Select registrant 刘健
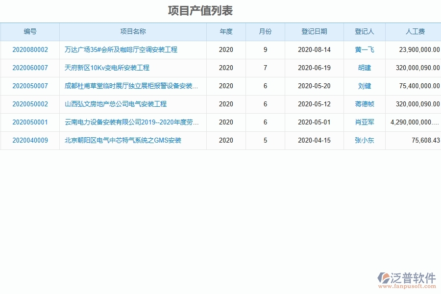 (x=364, y=86)
